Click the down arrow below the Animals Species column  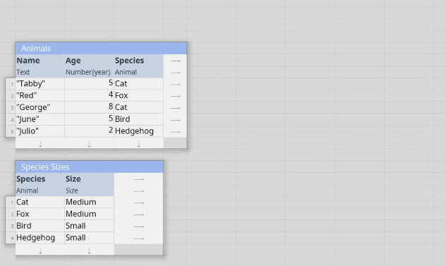[x=138, y=144]
